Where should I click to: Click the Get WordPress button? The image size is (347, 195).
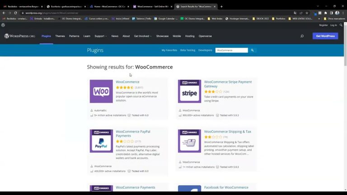tap(325, 36)
